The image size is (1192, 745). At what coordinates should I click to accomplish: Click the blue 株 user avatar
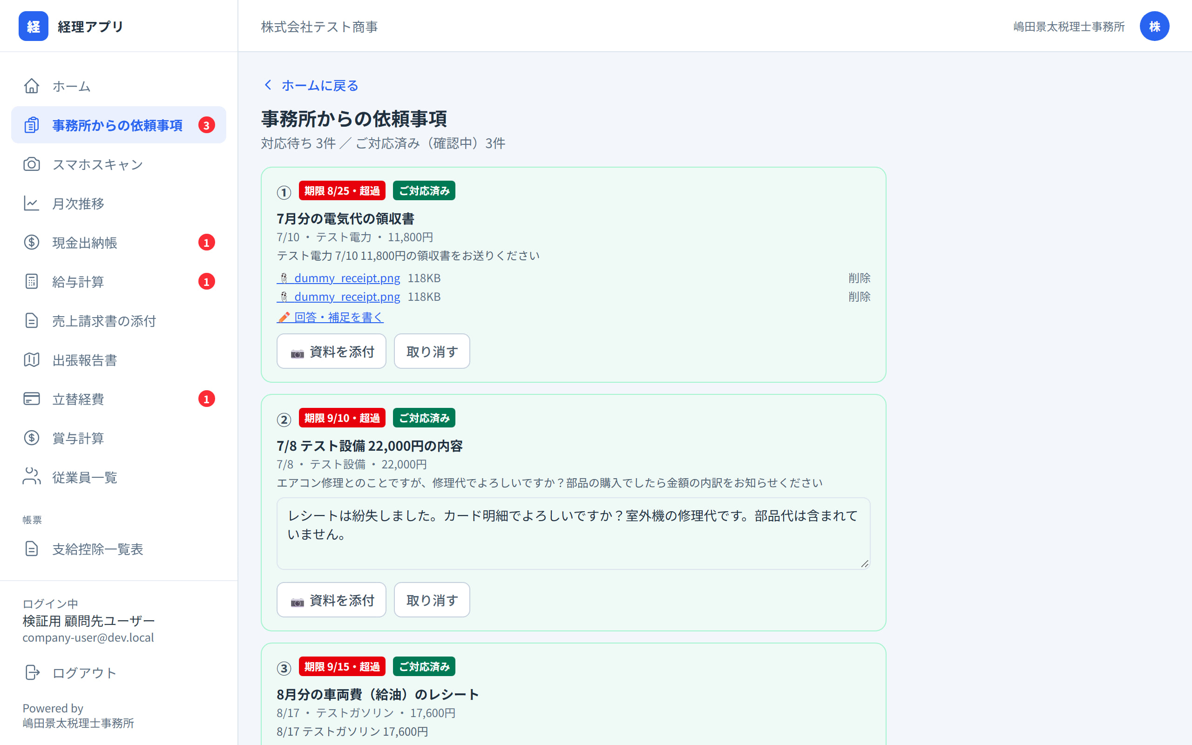1154,26
